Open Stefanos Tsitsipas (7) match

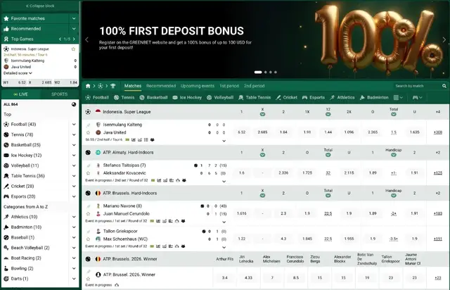(x=124, y=165)
